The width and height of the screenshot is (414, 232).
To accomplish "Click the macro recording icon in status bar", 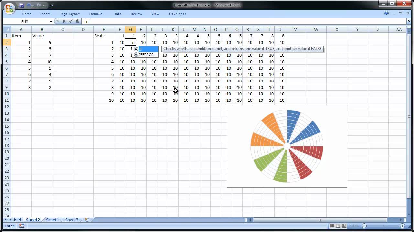I will tap(22, 226).
